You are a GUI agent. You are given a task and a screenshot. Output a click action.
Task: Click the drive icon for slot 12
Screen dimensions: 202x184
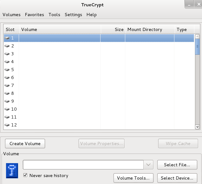7,125
